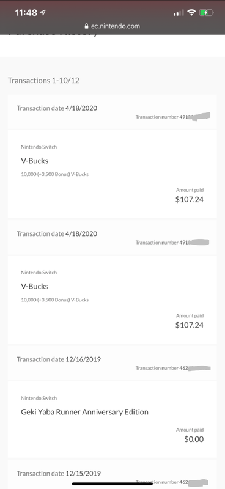Tap second 10,000 (+3,500 Bonus) V-Bucks description
The height and width of the screenshot is (489, 225).
55,300
